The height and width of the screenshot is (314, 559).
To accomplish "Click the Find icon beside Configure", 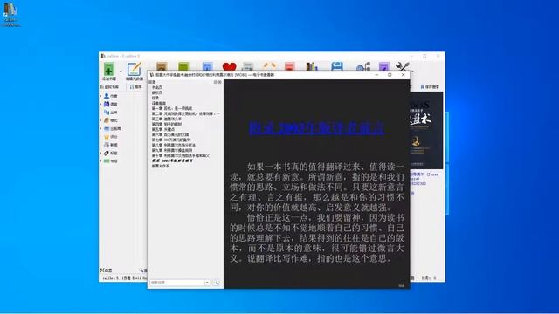I will [x=141, y=270].
